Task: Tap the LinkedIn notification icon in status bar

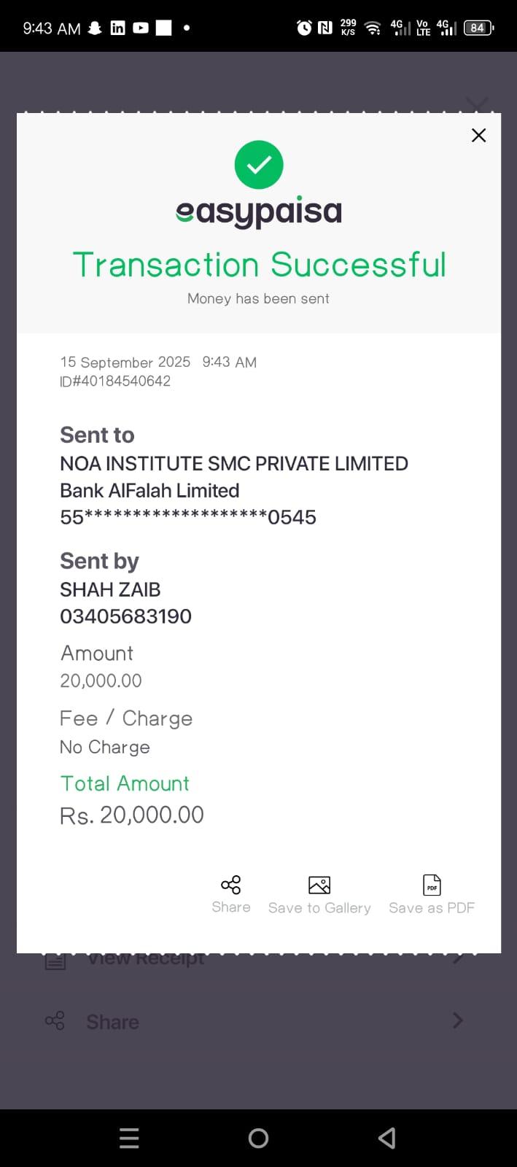Action: (x=117, y=28)
